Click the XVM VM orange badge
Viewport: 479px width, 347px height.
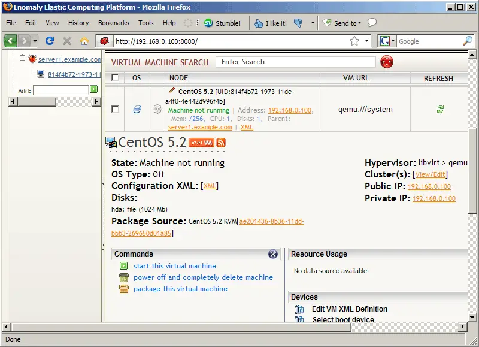201,143
